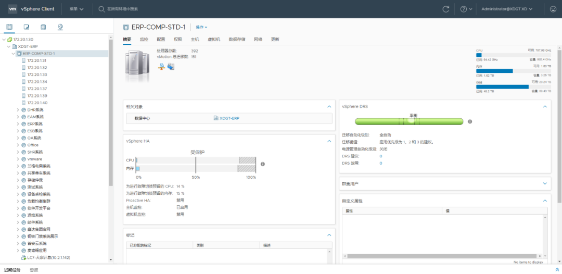Show info icon beside vSphere HA bars
Screen dimensions: 562x274
pyautogui.click(x=262, y=164)
